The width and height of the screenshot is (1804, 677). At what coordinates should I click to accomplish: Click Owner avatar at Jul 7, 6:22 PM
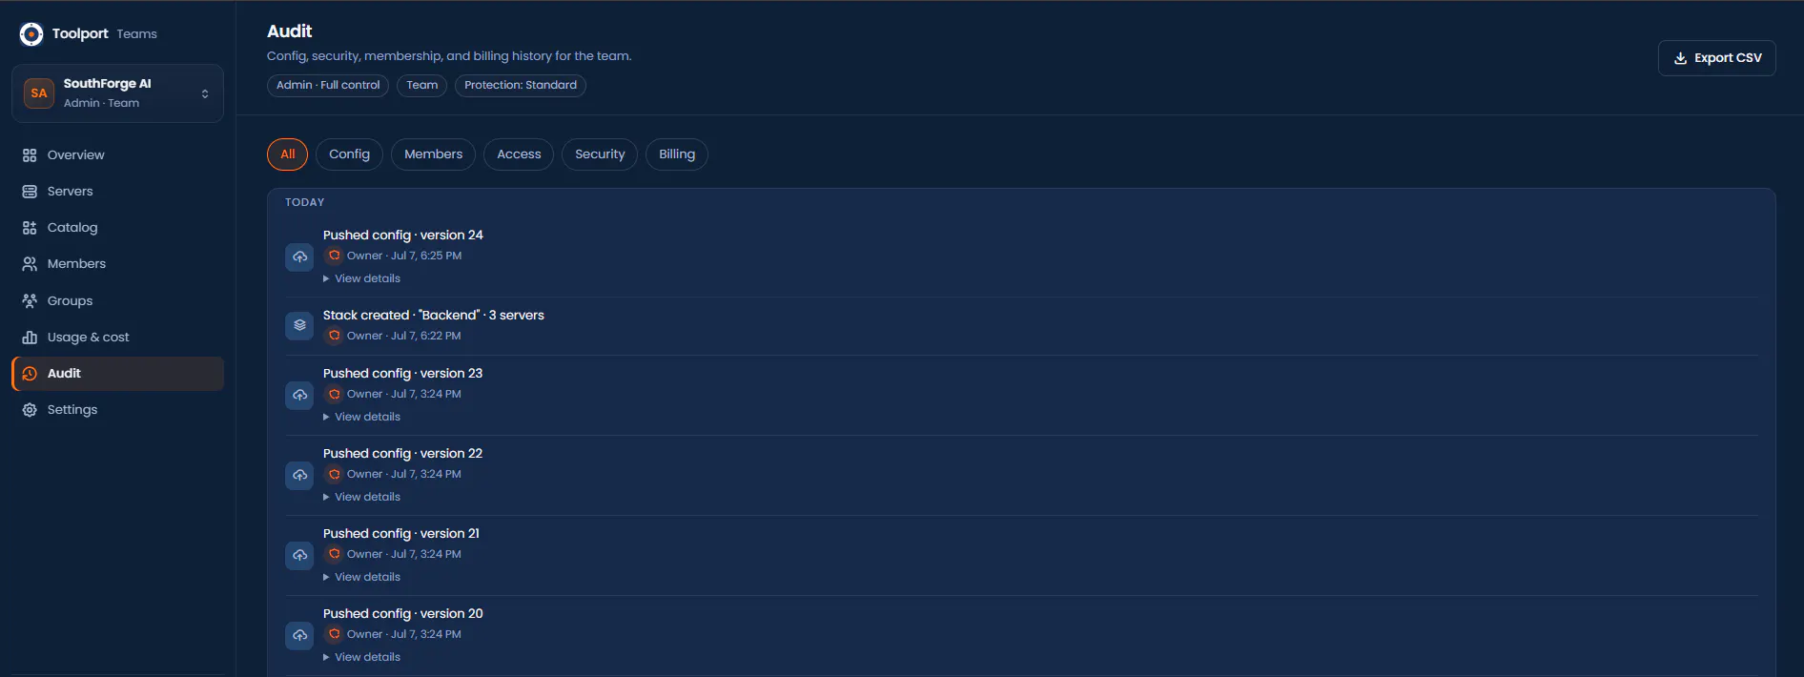(334, 337)
